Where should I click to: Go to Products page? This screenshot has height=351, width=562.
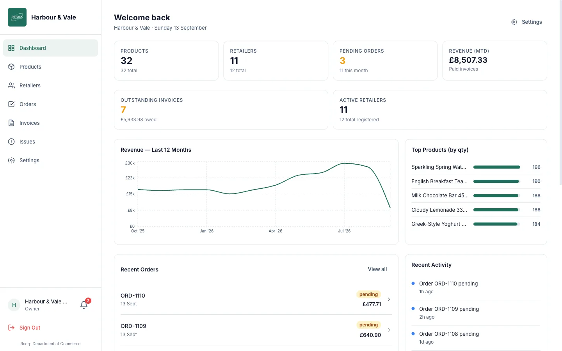50,67
